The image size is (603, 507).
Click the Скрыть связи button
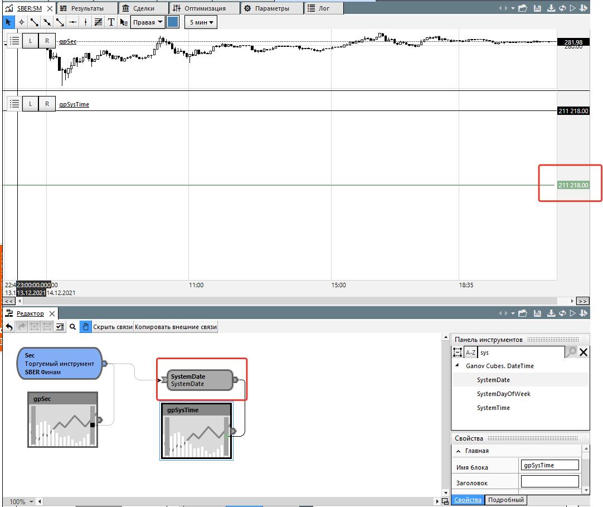pos(113,327)
